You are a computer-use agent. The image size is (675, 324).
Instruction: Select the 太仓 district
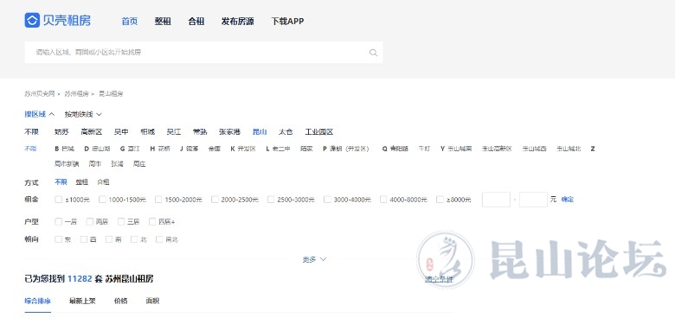click(x=286, y=132)
